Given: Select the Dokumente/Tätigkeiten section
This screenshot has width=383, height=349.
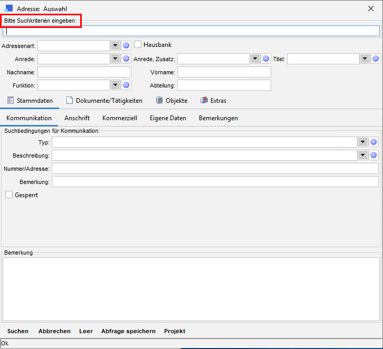Looking at the screenshot, I should pos(104,101).
